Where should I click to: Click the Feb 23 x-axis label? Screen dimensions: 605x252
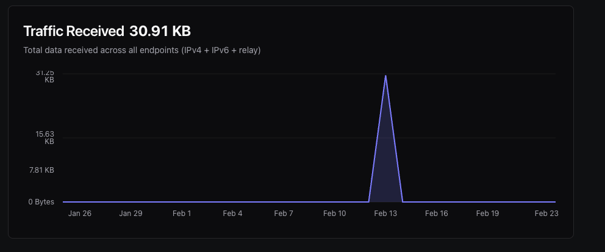pos(546,214)
